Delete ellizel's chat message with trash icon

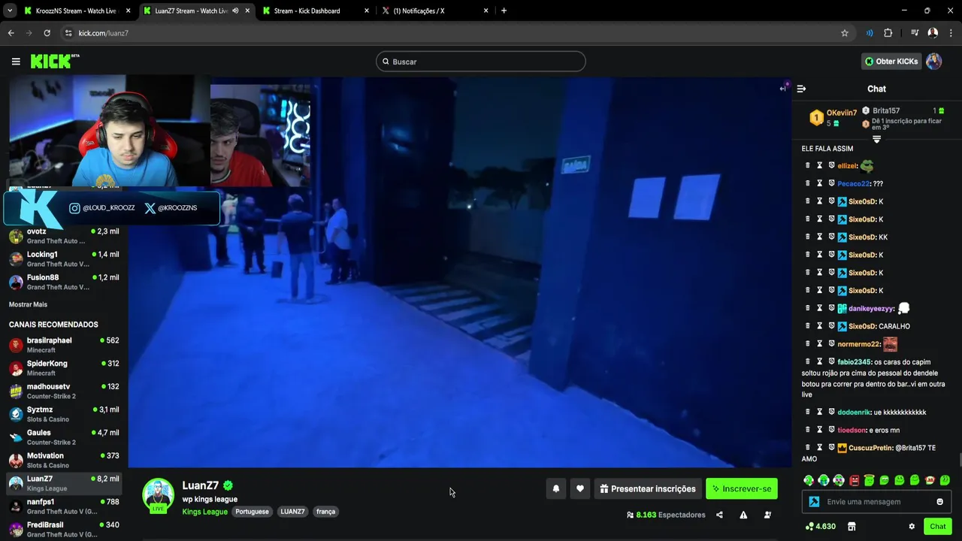pos(808,165)
